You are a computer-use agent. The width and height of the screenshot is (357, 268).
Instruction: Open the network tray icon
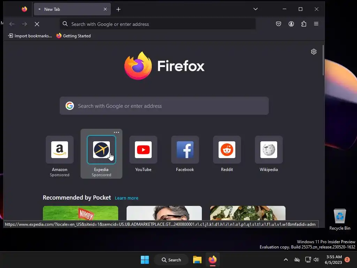point(308,260)
